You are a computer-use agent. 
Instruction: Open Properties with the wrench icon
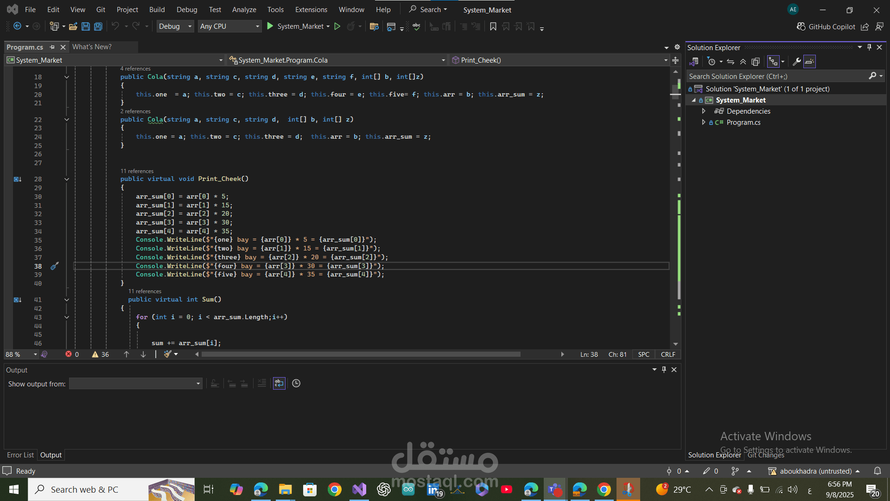pos(797,62)
